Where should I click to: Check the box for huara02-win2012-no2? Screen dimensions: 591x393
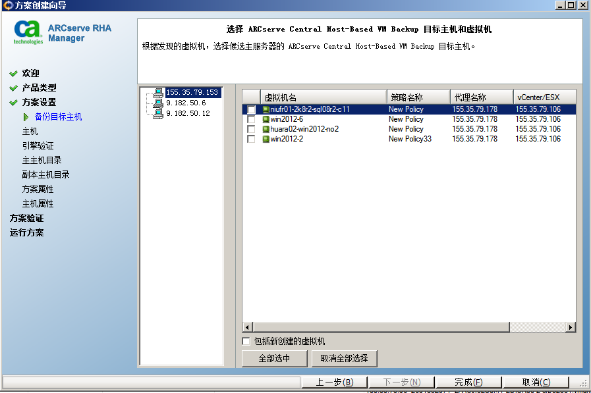251,129
